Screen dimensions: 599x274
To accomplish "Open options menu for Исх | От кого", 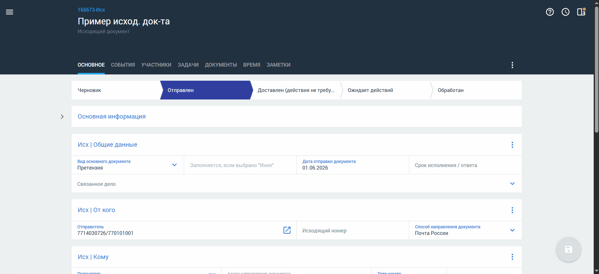I will [512, 210].
